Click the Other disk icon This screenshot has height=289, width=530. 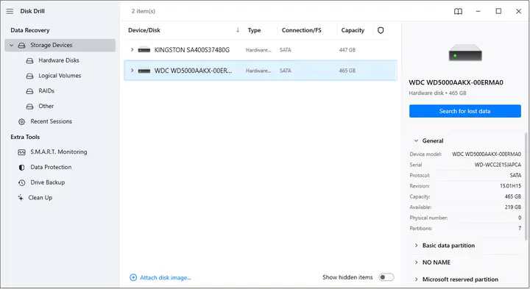point(29,107)
